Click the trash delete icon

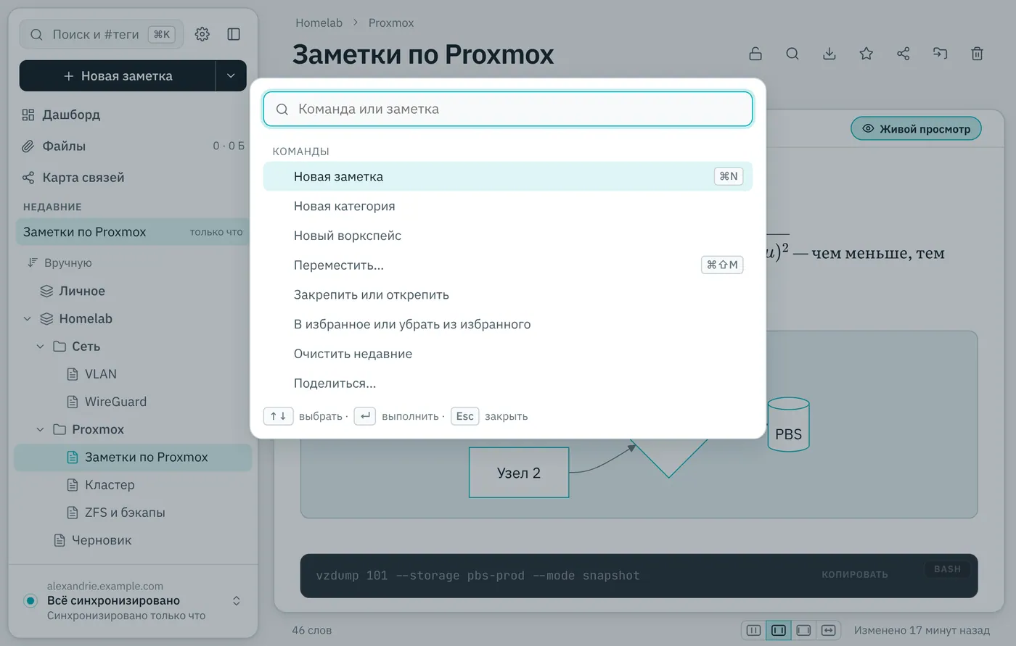[978, 54]
